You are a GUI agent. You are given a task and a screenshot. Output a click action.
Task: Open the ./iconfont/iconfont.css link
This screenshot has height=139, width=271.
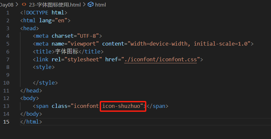[160, 59]
